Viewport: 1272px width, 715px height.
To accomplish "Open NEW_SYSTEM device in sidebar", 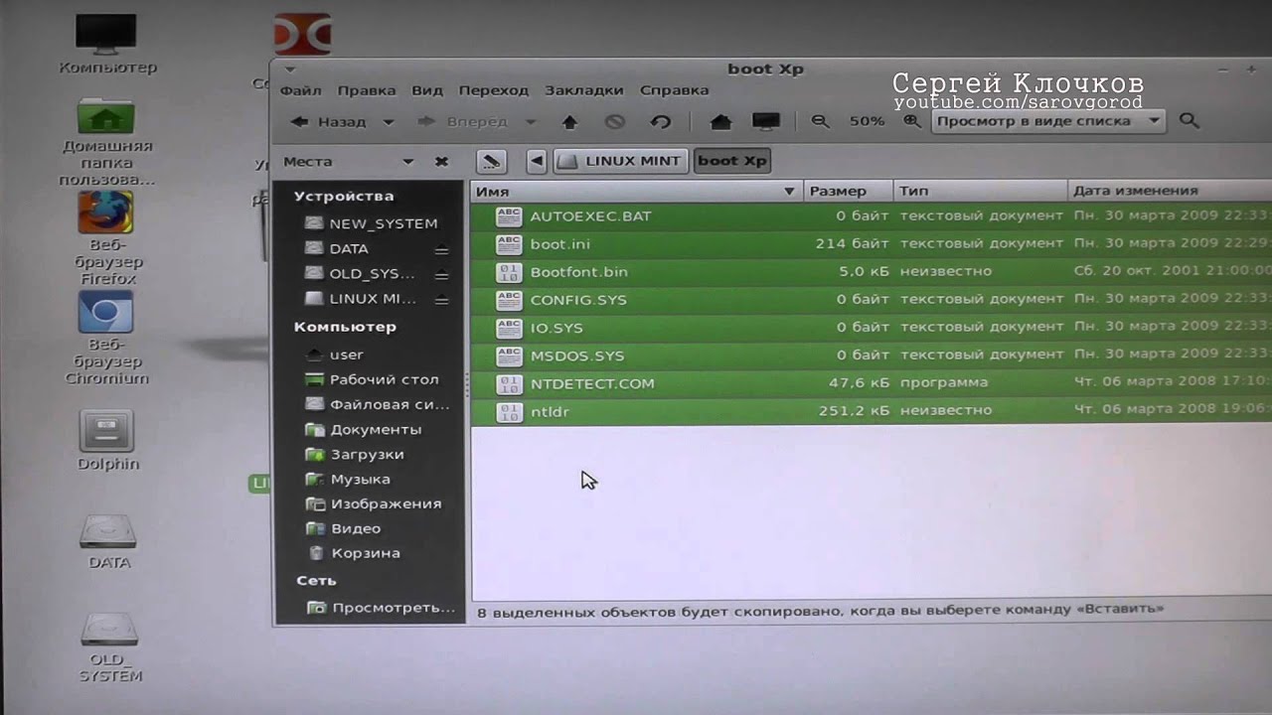I will [x=370, y=224].
